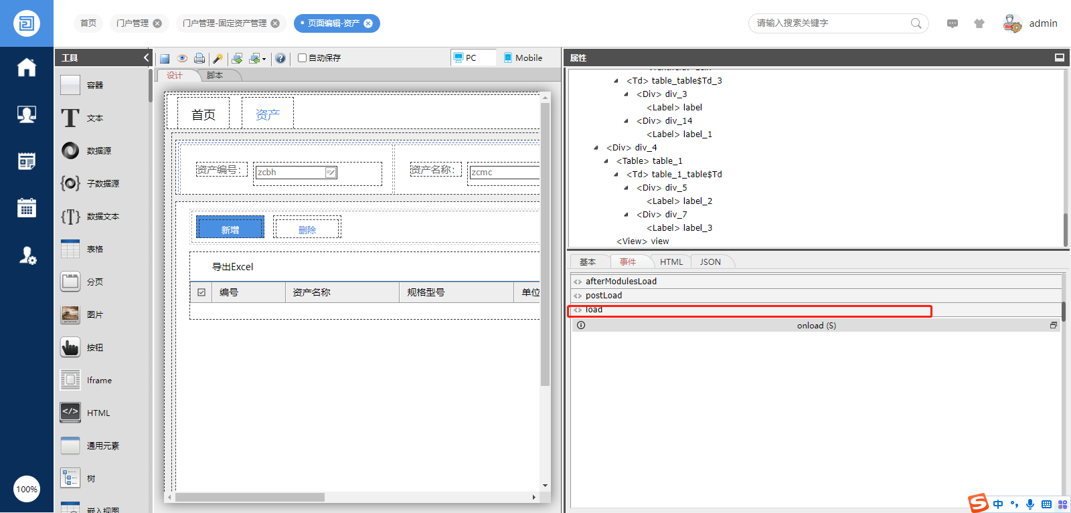Select the HTML tool in tools panel
The image size is (1071, 513).
(x=70, y=413)
